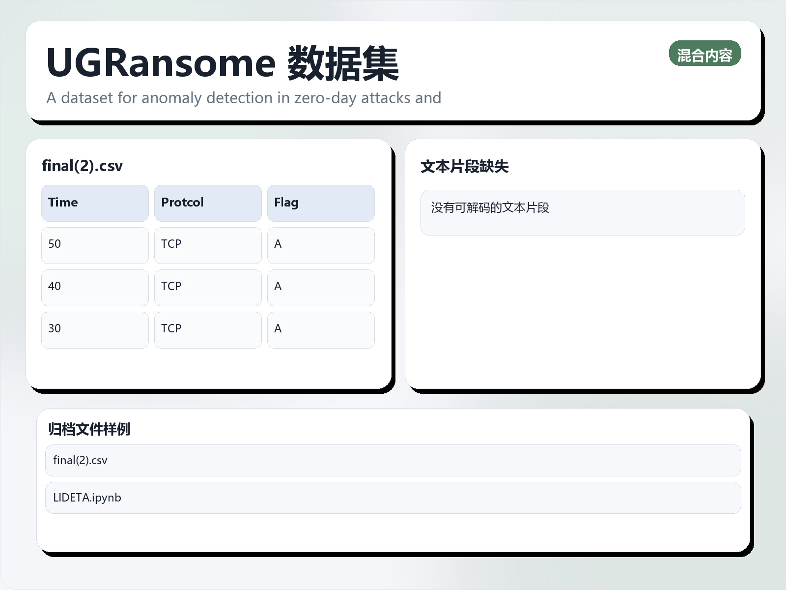Screen dimensions: 786x590
Task: Click the Protcol column header
Action: (207, 203)
